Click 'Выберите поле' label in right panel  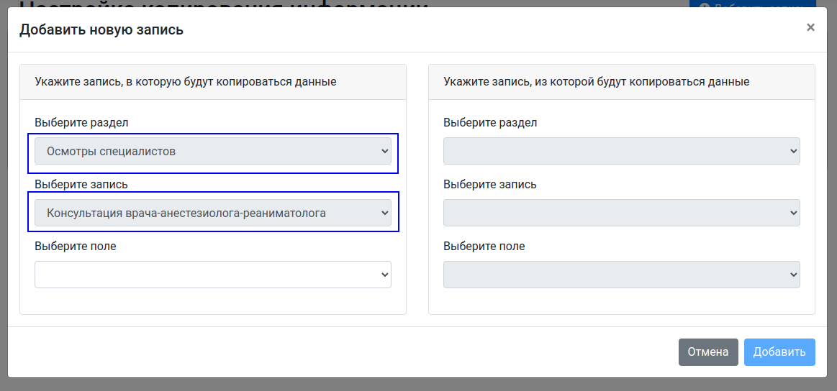pyautogui.click(x=484, y=247)
